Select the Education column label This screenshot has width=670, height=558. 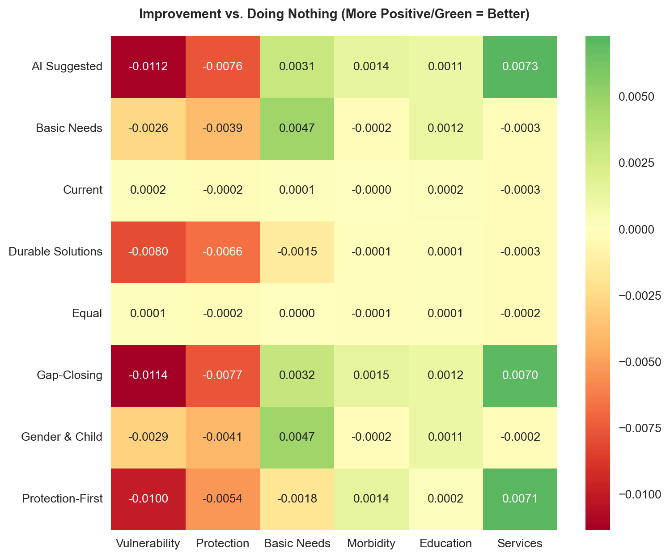pos(445,543)
